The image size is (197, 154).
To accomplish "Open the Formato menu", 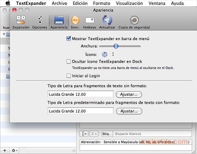I will pos(101,3).
